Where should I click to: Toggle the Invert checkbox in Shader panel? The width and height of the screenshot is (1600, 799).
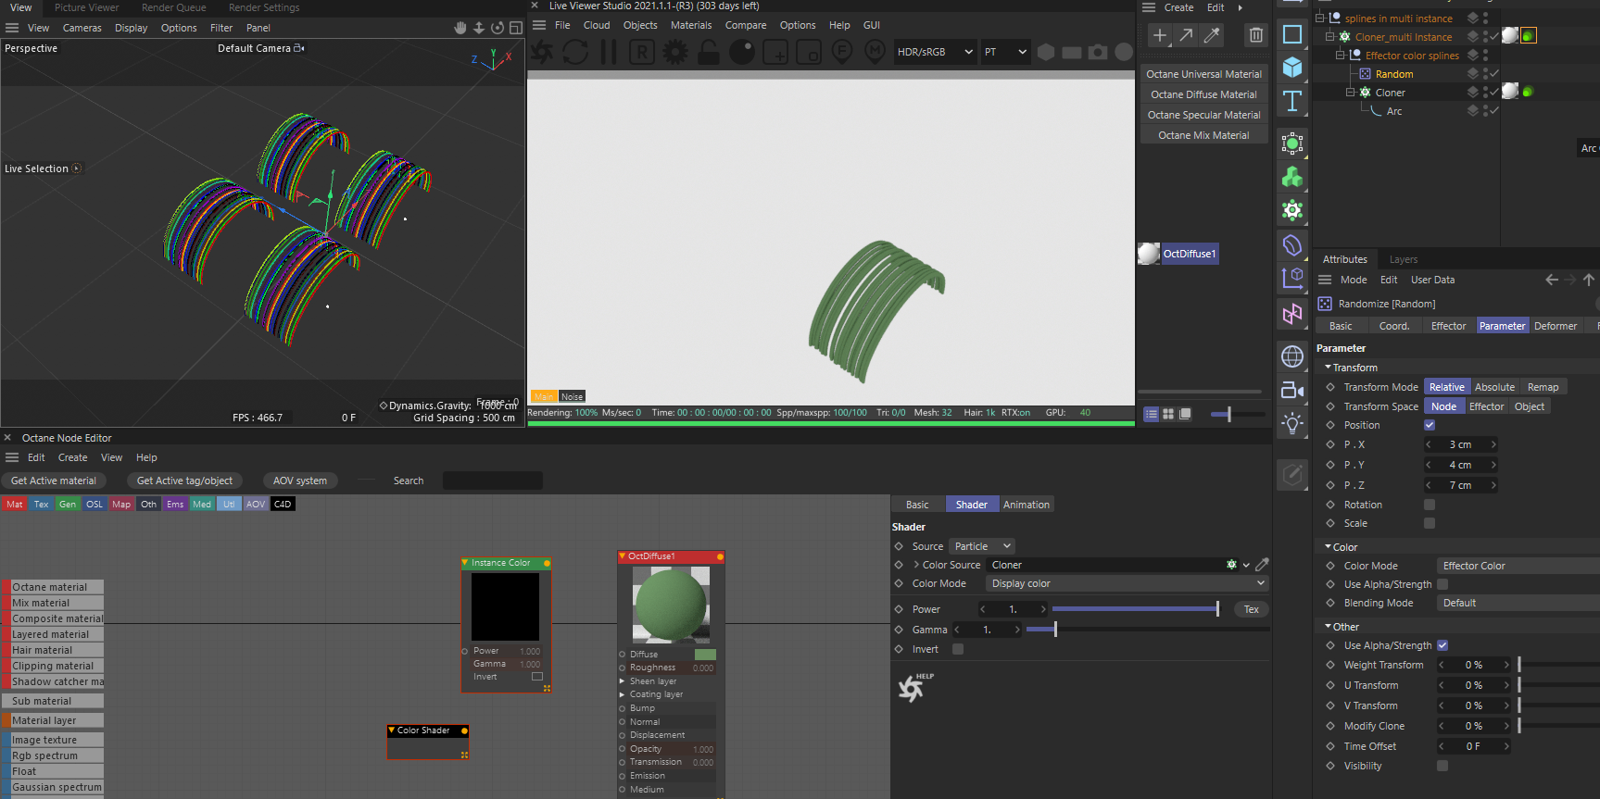click(x=958, y=649)
